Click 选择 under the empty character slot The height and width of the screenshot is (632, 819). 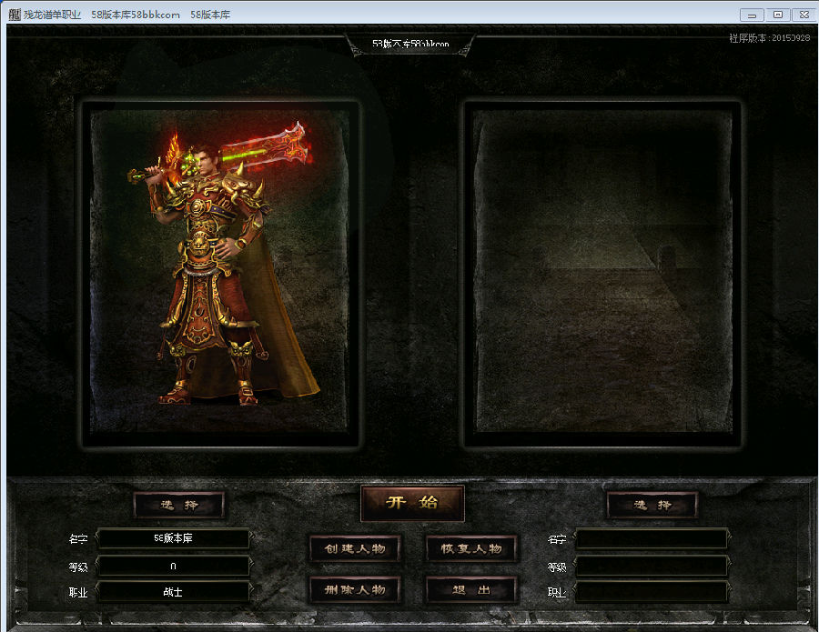652,505
